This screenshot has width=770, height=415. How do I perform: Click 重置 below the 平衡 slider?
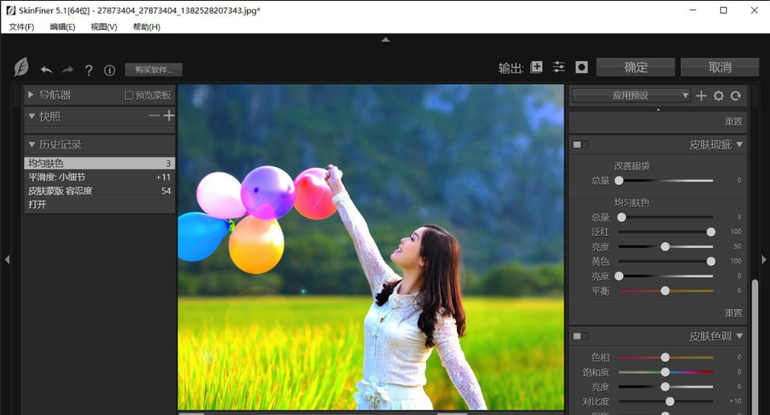point(734,313)
